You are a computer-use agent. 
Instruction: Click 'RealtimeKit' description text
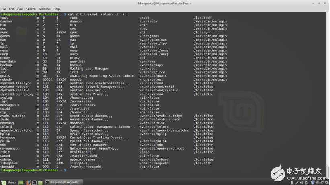[80, 152]
